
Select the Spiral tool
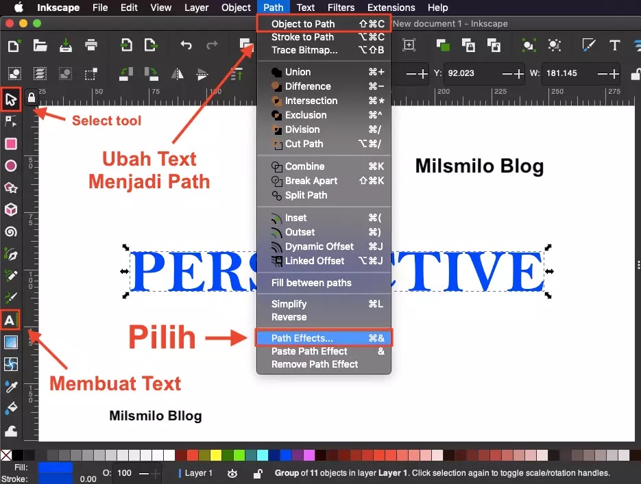click(11, 232)
